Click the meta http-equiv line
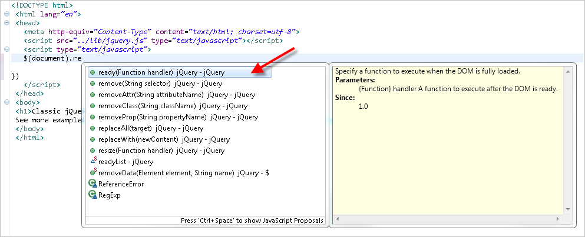Screen dimensions: 585x237 pos(161,32)
